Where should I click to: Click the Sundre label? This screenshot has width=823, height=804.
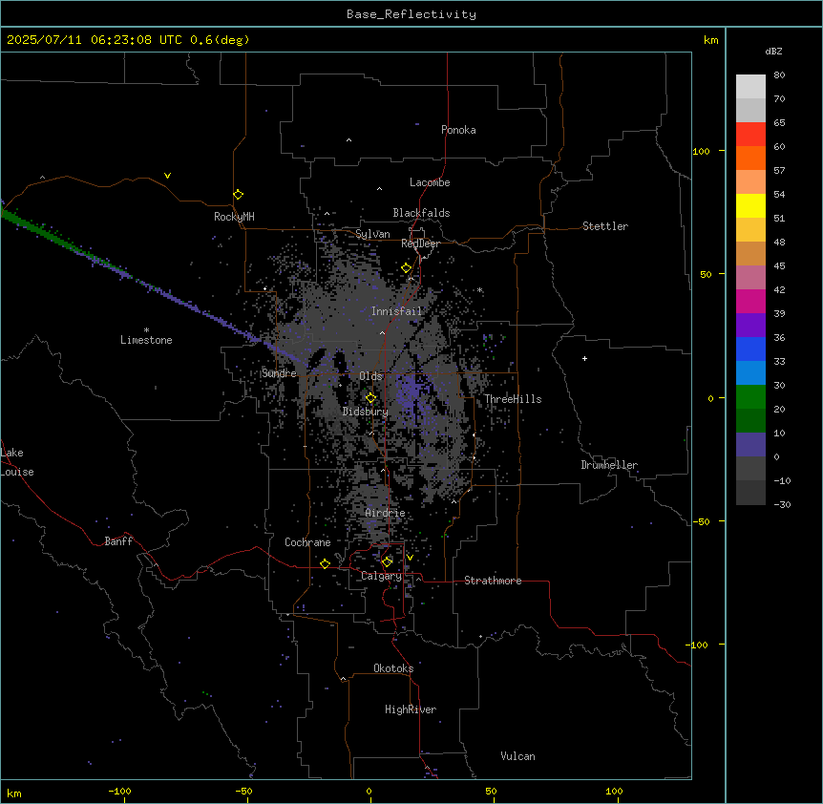[279, 373]
